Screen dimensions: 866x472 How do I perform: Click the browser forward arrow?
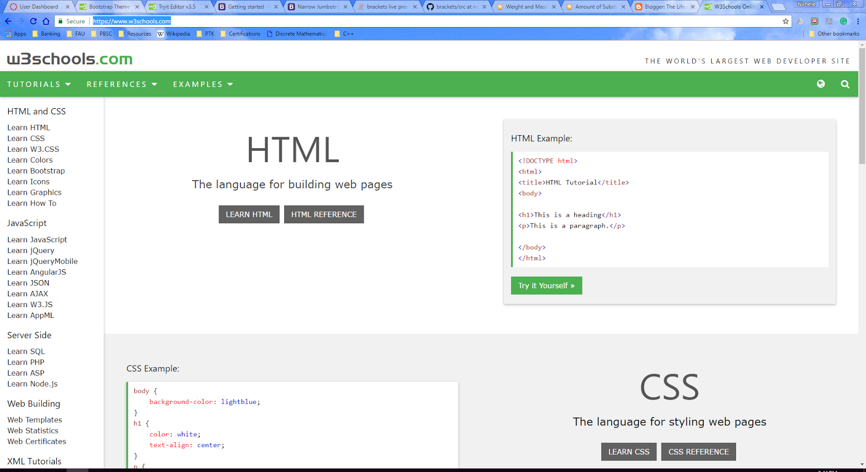pos(21,21)
